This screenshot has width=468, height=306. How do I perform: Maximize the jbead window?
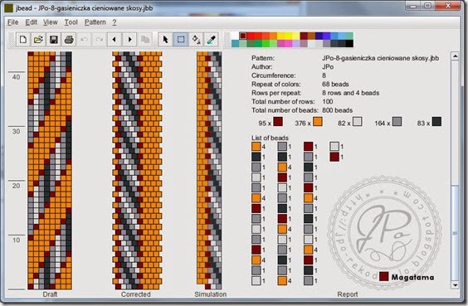pos(428,6)
